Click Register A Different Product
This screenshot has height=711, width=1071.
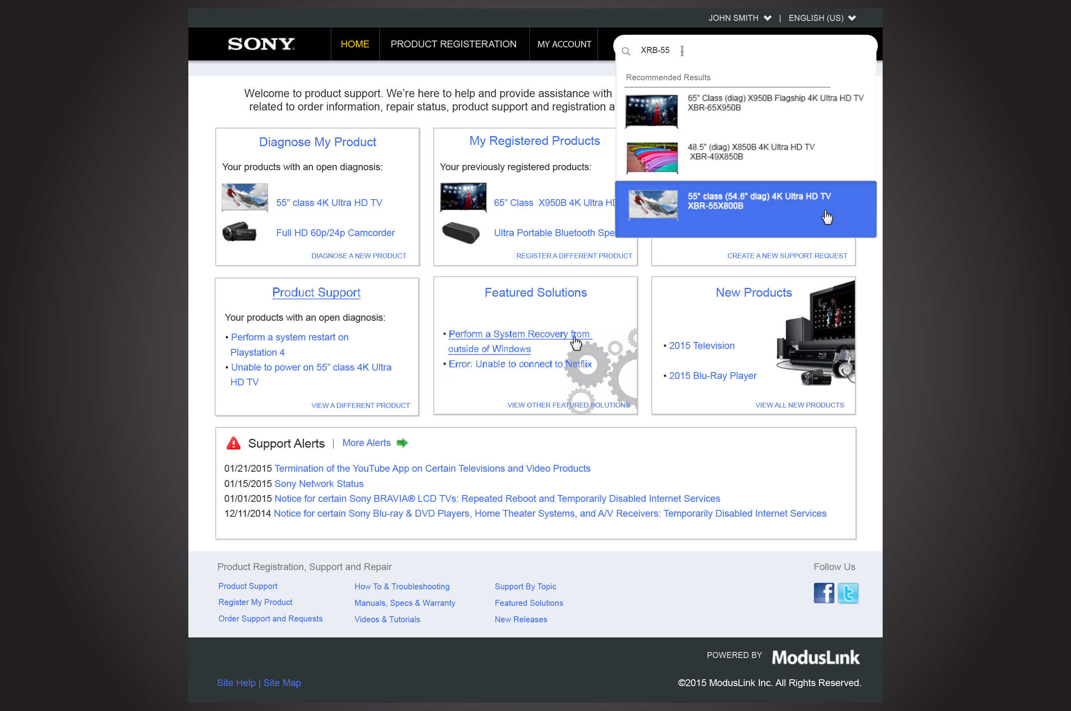[x=574, y=256]
